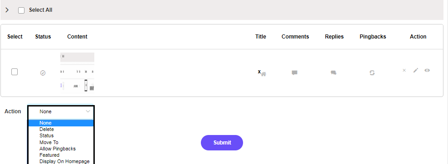Delete the entry with the x icon
This screenshot has width=448, height=164.
click(x=404, y=70)
